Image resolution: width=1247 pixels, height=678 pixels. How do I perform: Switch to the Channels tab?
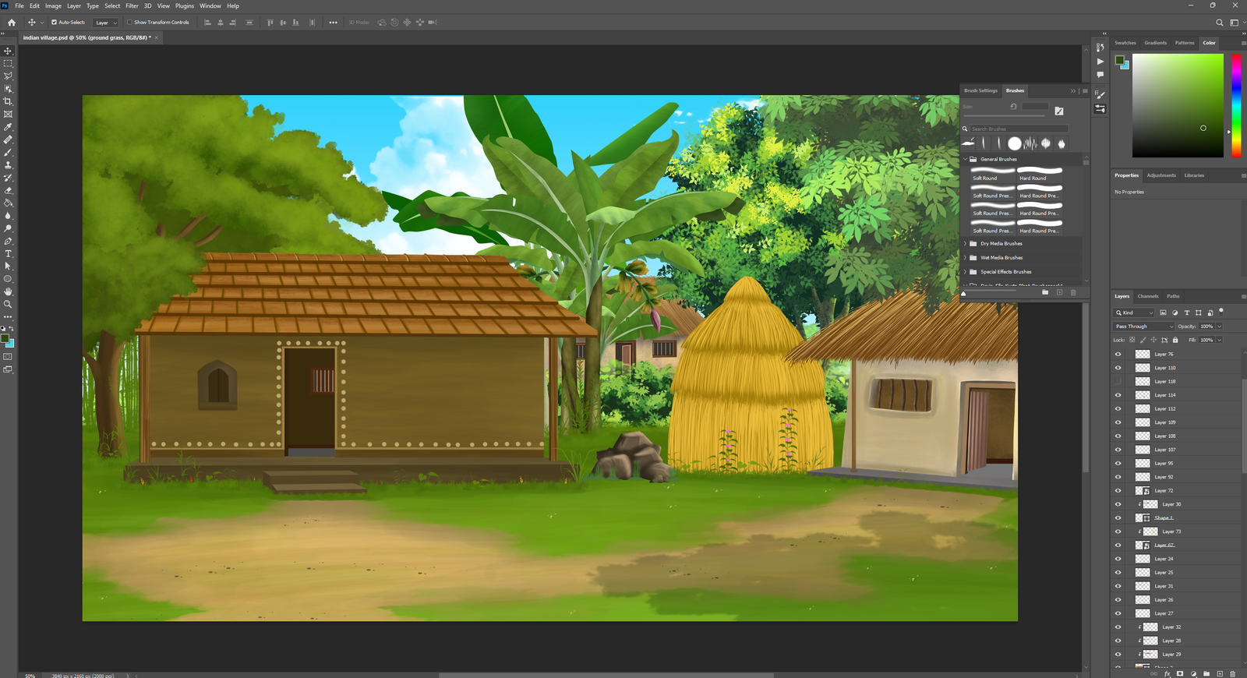1147,296
